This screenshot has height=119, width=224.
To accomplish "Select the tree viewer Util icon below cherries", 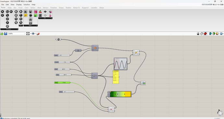I will click(x=40, y=15).
